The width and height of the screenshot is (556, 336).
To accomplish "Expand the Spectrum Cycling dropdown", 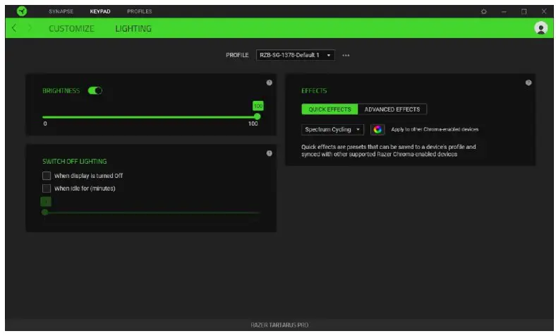I will tap(332, 129).
